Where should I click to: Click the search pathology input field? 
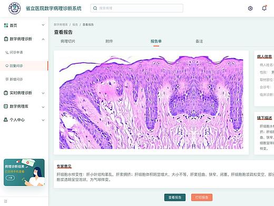(x=137, y=8)
